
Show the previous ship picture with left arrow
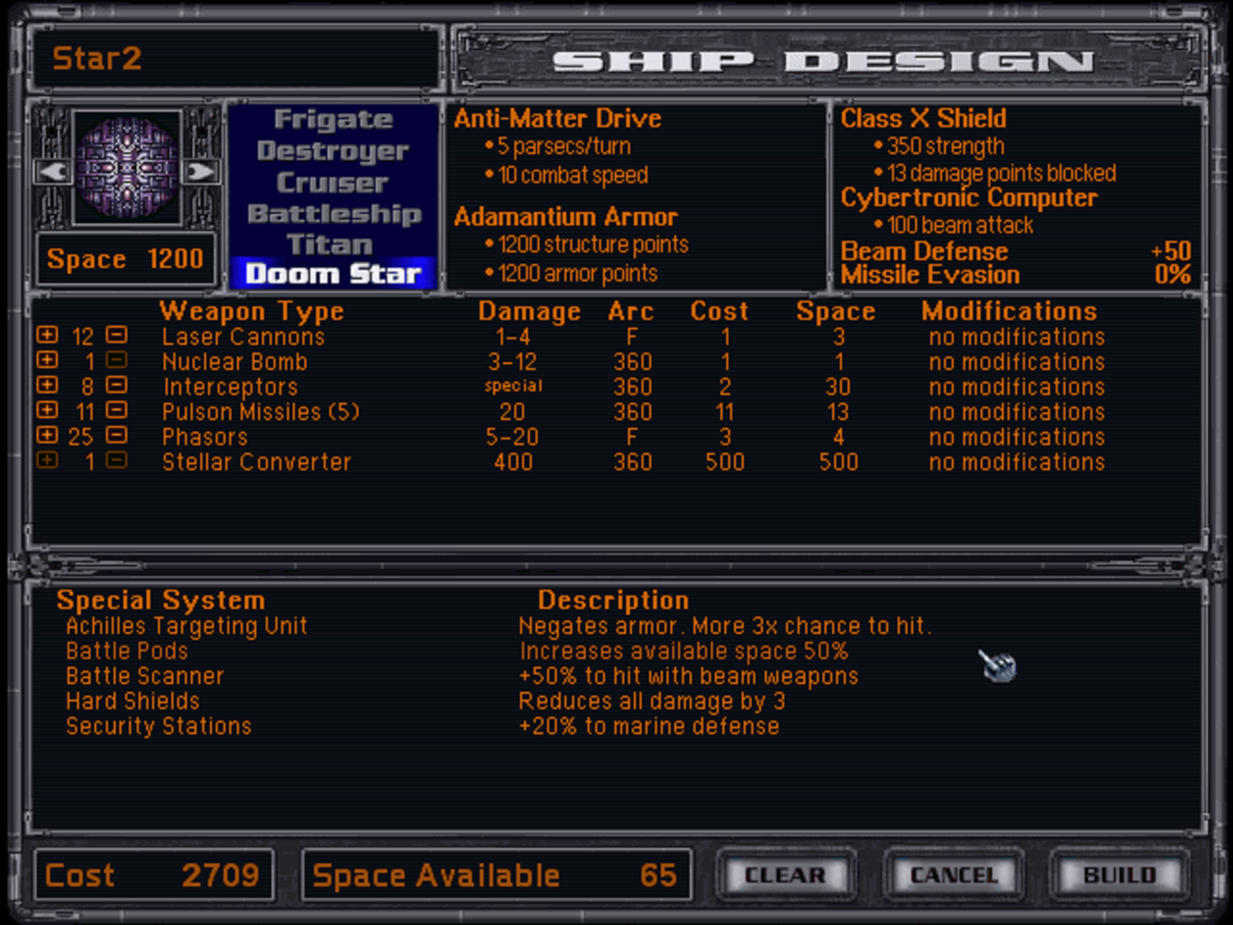coord(53,171)
